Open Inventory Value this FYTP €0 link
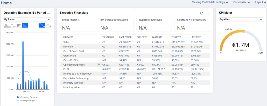267x106 pixels. [173, 87]
